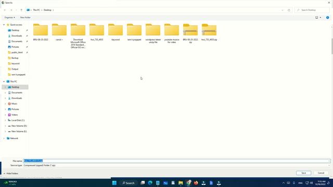Image resolution: width=333 pixels, height=187 pixels.
Task: Click This PC in the address breadcrumb
Action: click(36, 10)
